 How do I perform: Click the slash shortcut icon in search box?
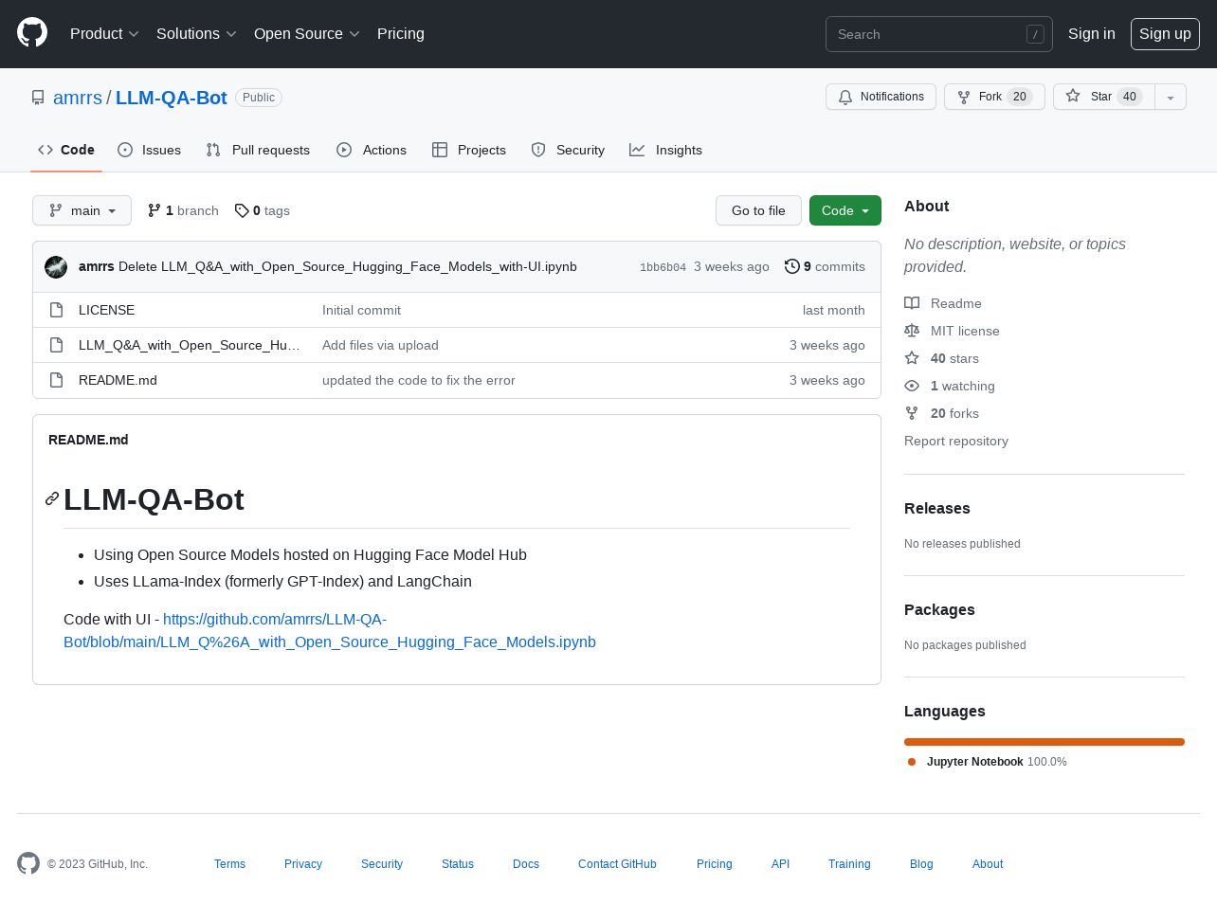coord(1035,34)
